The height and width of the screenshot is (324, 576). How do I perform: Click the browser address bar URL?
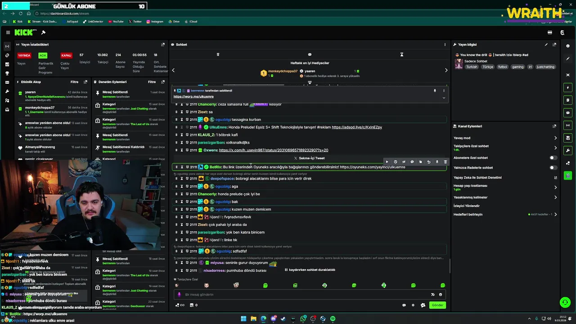coord(64,13)
